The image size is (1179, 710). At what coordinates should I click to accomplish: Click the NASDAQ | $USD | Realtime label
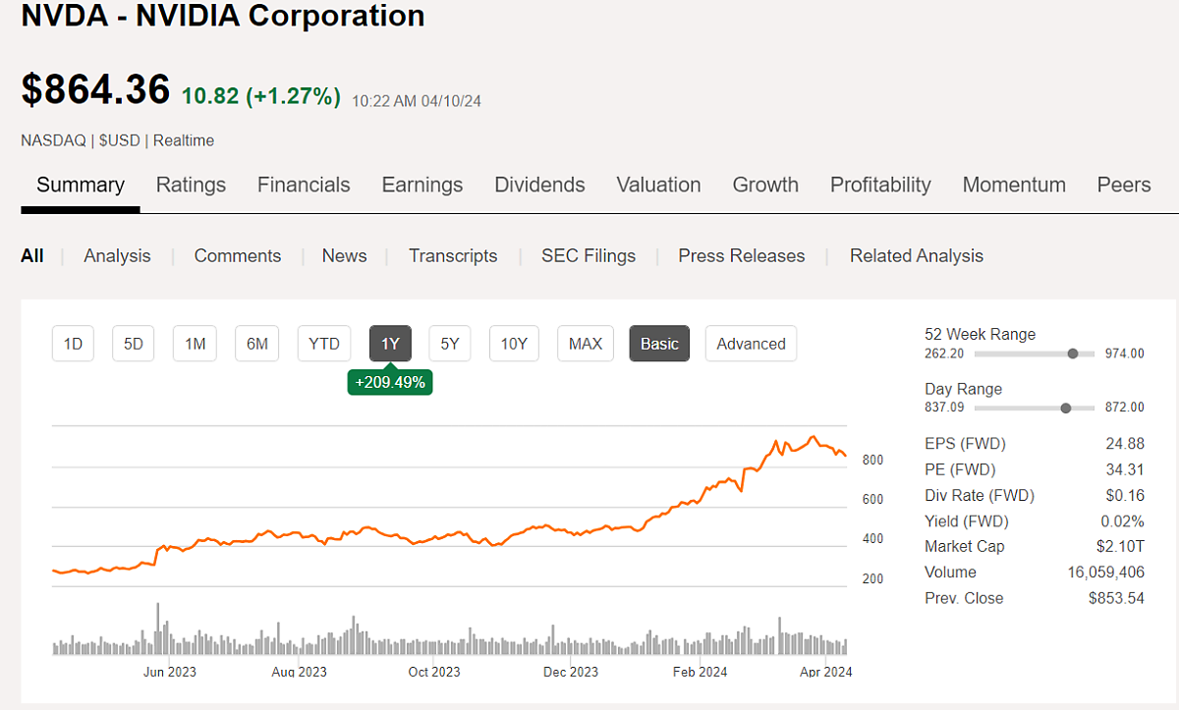(117, 140)
